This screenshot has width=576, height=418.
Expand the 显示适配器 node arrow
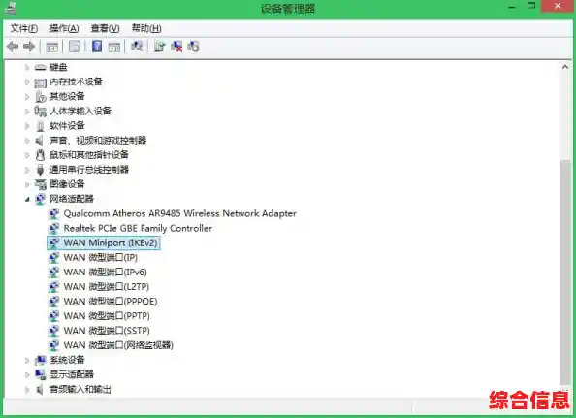click(x=27, y=374)
